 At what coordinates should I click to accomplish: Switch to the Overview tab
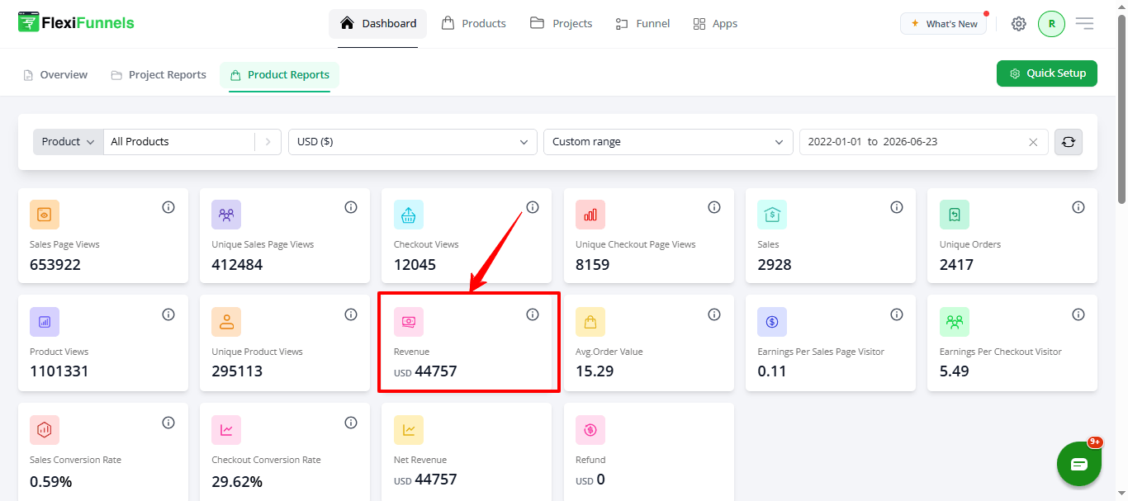click(55, 75)
